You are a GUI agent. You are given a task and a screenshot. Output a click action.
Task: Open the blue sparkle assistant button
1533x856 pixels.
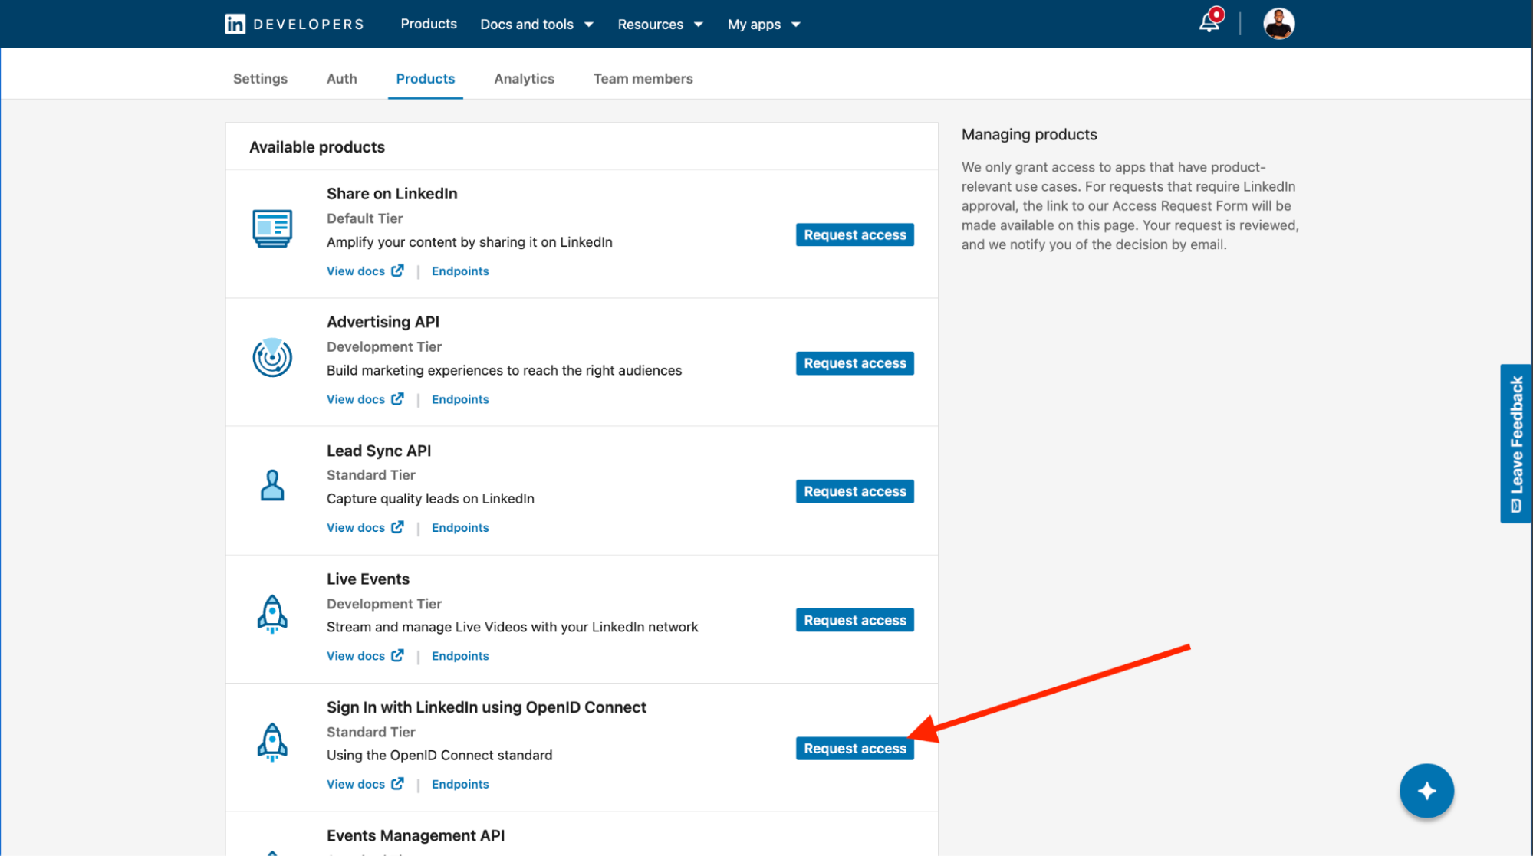point(1426,791)
